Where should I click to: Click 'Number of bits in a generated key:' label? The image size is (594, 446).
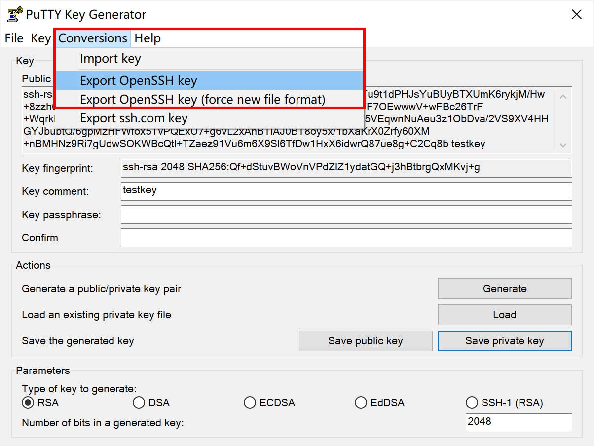point(103,423)
